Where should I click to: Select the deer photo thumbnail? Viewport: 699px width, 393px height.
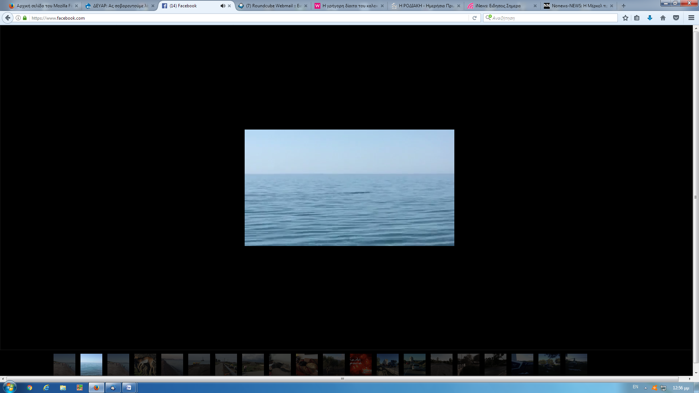click(x=145, y=364)
